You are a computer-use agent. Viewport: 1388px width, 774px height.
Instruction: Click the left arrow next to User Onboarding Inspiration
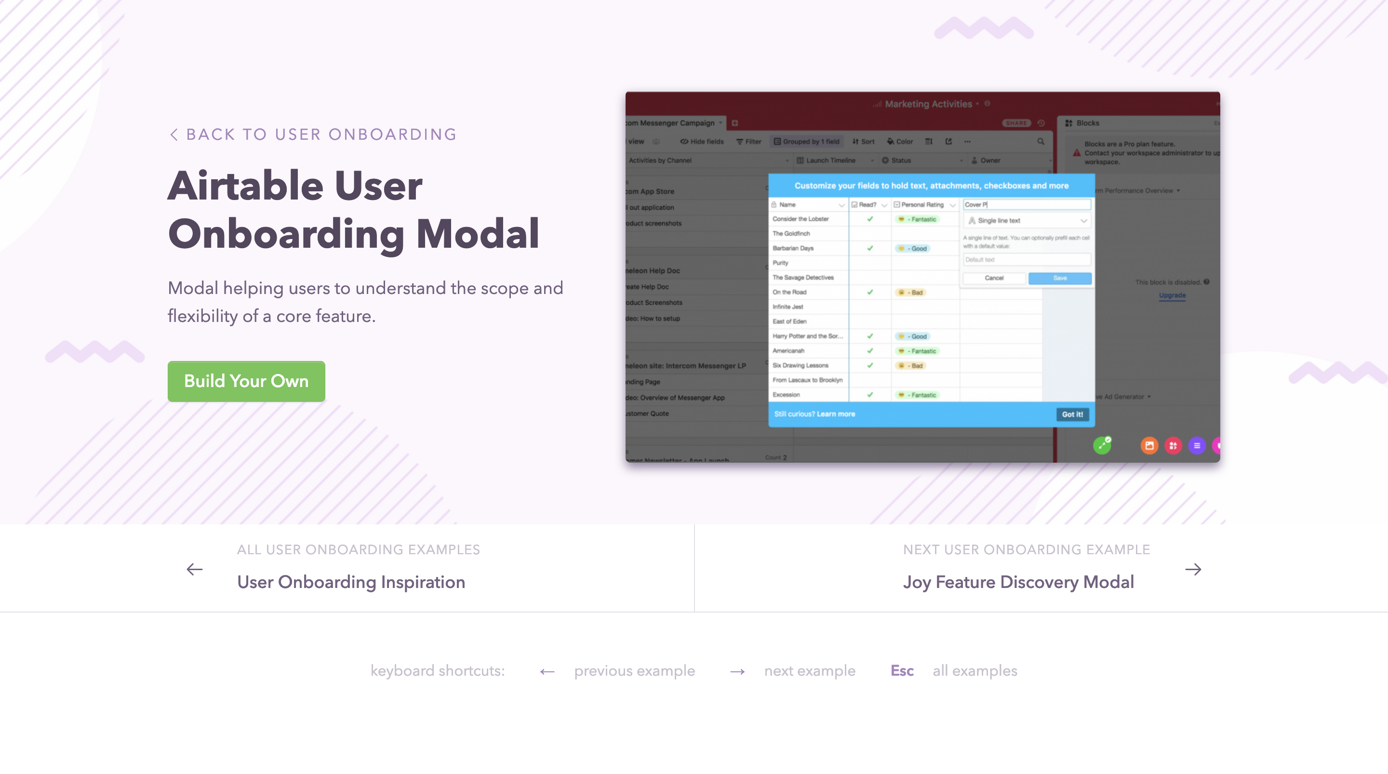coord(195,569)
